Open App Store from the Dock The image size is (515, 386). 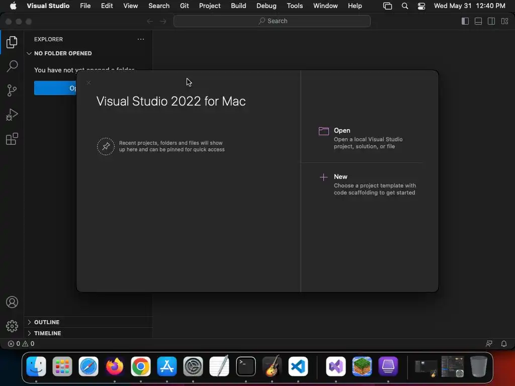tap(167, 366)
